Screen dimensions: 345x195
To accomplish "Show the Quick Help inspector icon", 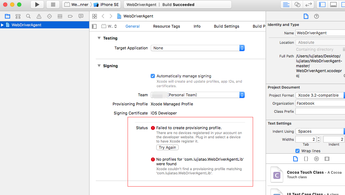I will (316, 16).
